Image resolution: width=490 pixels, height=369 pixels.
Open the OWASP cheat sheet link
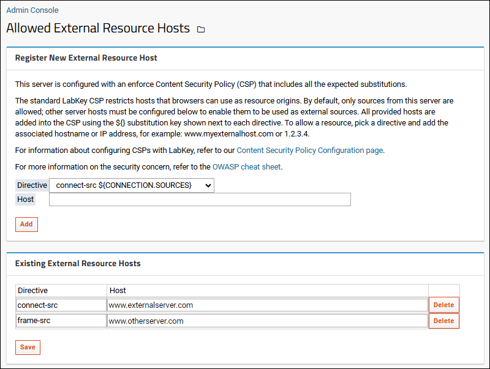click(x=247, y=166)
